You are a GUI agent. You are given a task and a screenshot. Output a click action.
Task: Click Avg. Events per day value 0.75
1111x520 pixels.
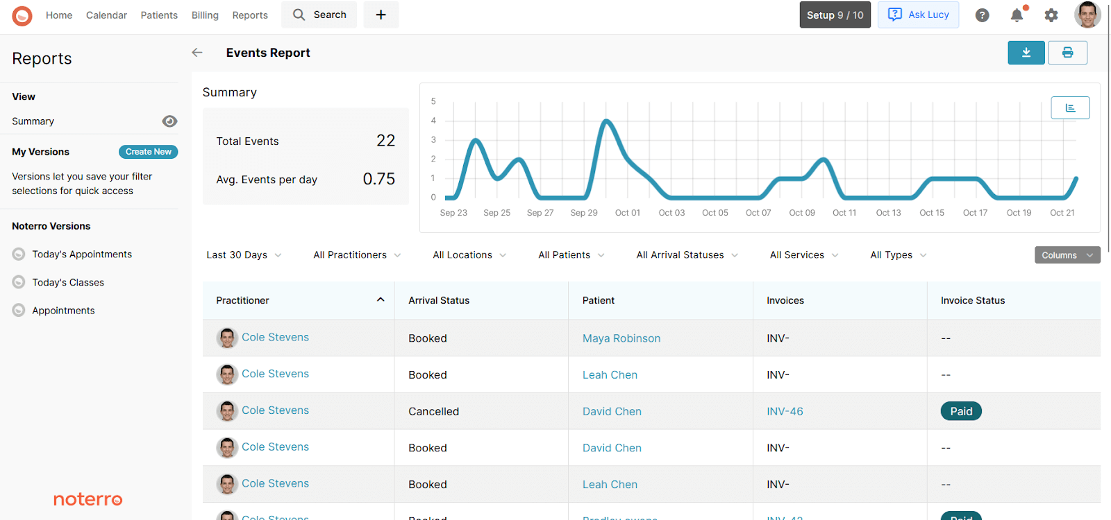coord(378,179)
